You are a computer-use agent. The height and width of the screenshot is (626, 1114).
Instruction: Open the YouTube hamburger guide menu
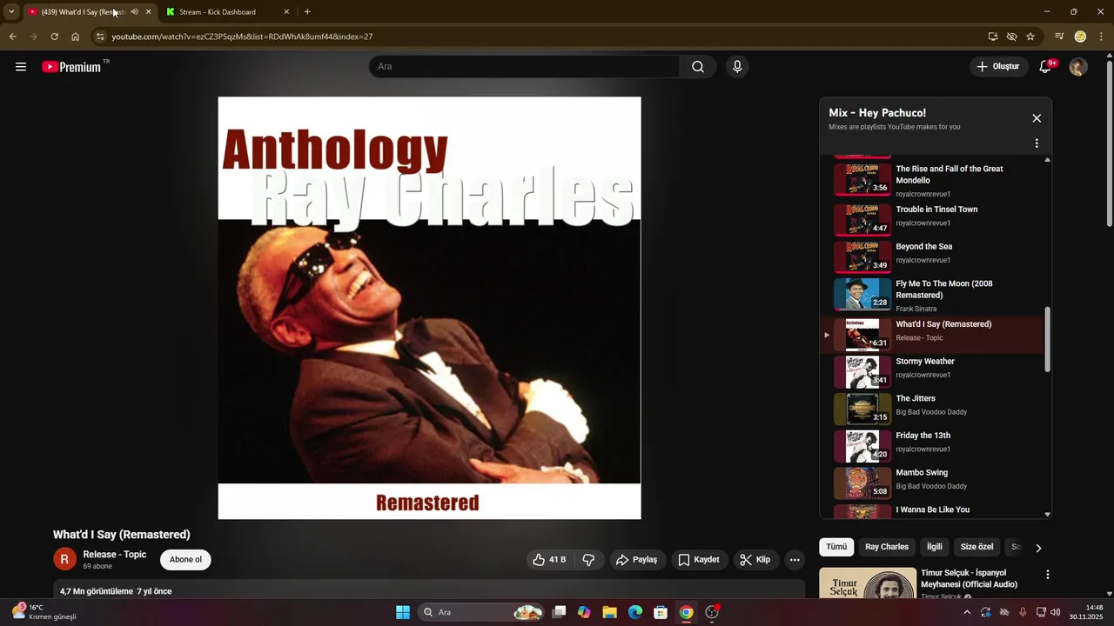click(21, 67)
